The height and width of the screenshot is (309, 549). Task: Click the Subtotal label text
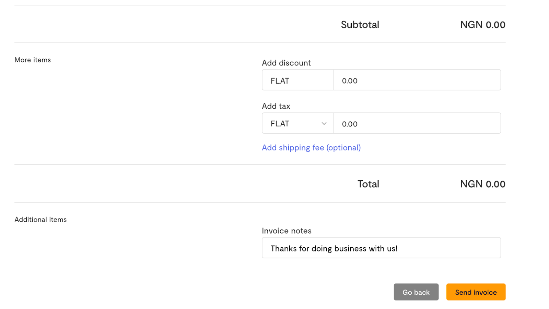pyautogui.click(x=360, y=25)
